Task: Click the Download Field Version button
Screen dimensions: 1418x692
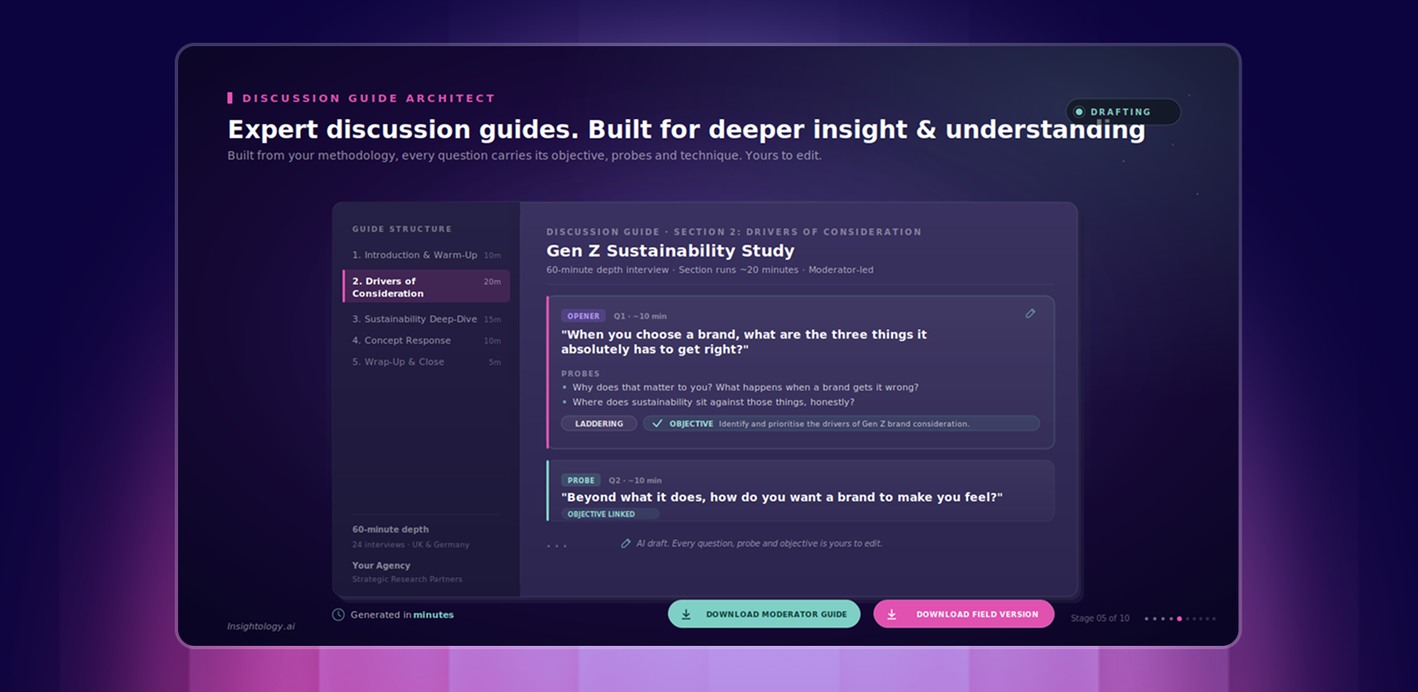Action: coord(964,615)
